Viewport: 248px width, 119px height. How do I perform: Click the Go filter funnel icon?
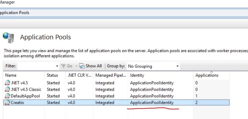(63, 66)
